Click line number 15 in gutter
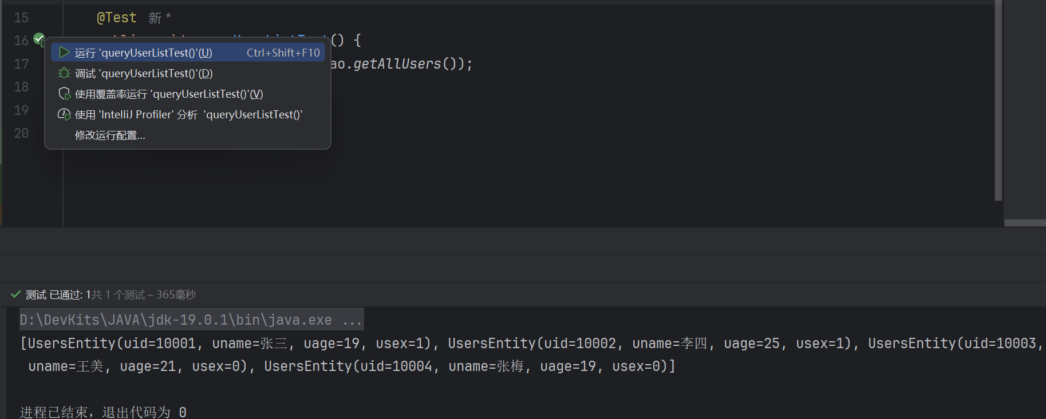Viewport: 1046px width, 419px height. pyautogui.click(x=21, y=18)
